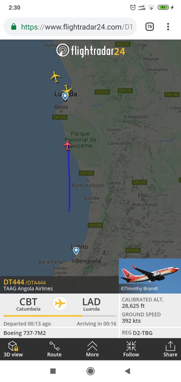This screenshot has height=382, width=181.
Task: Select the red DT444 airplane on map
Action: pos(67,145)
